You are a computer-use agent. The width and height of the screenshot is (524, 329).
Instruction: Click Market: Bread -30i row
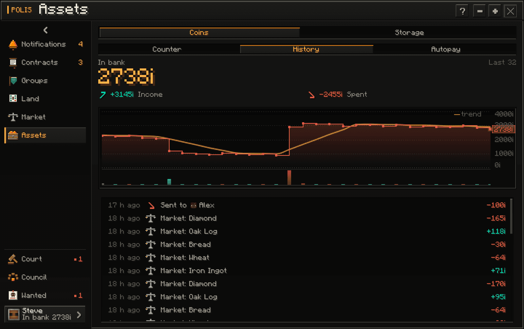pyautogui.click(x=307, y=244)
